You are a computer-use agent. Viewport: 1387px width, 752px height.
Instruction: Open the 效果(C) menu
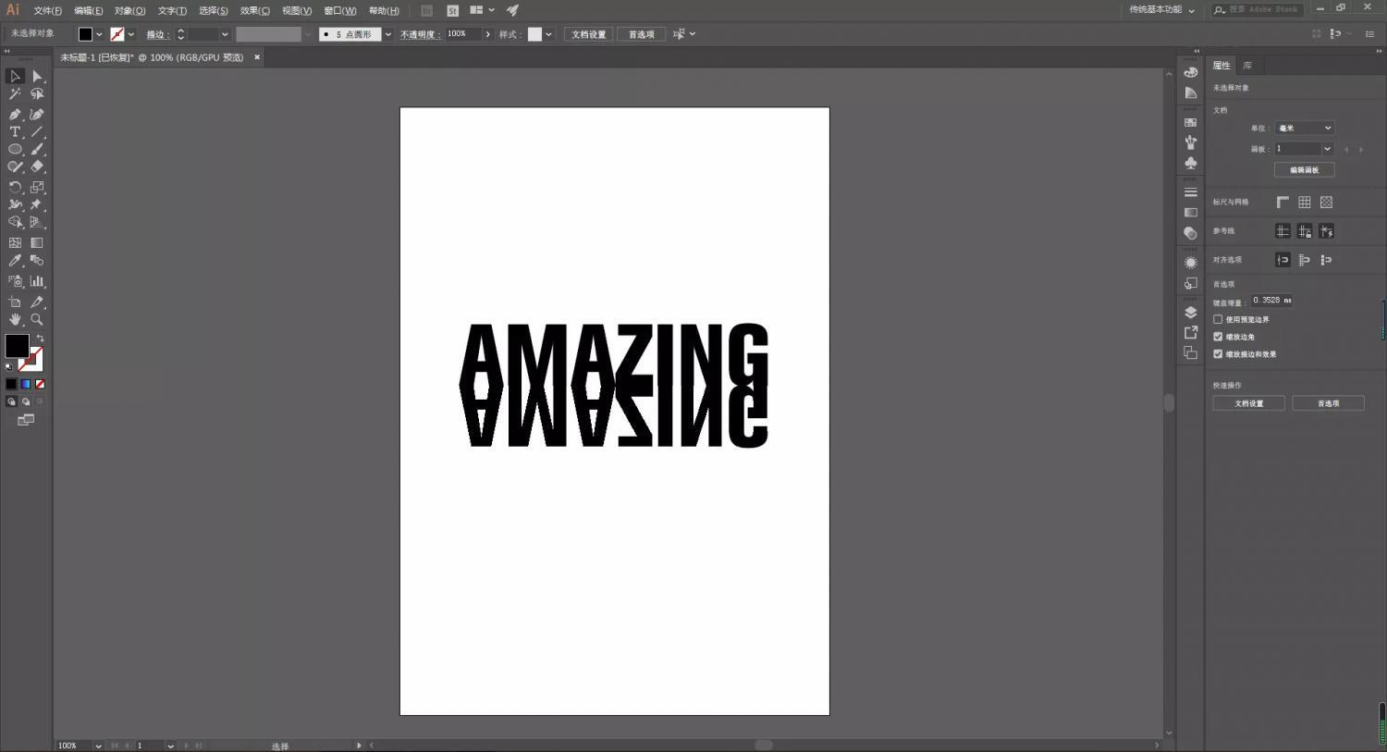(x=254, y=11)
